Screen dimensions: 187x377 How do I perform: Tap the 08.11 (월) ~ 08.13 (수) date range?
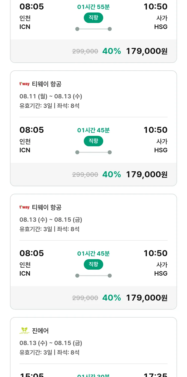[51, 96]
